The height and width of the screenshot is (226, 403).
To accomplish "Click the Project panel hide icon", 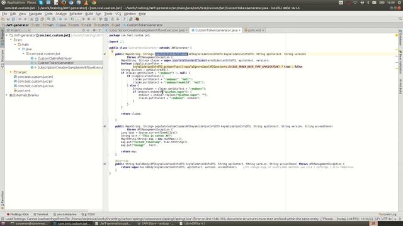I will 99,30.
